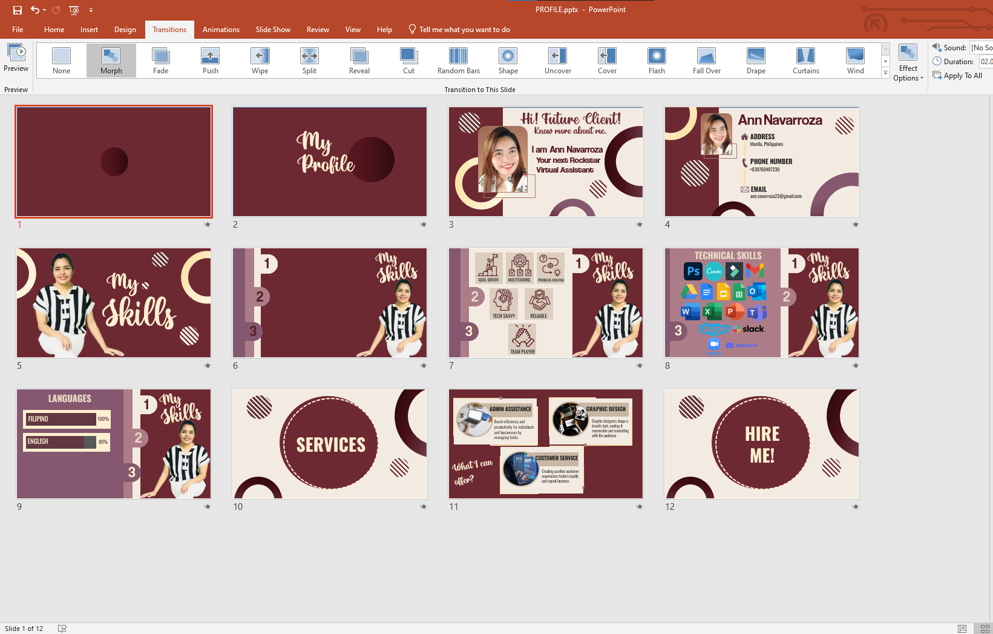993x634 pixels.
Task: Open the View tab
Action: (x=353, y=30)
